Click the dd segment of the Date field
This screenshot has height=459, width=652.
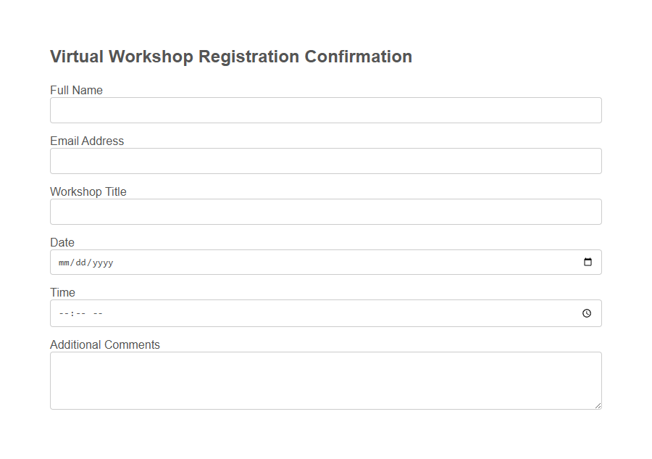81,262
